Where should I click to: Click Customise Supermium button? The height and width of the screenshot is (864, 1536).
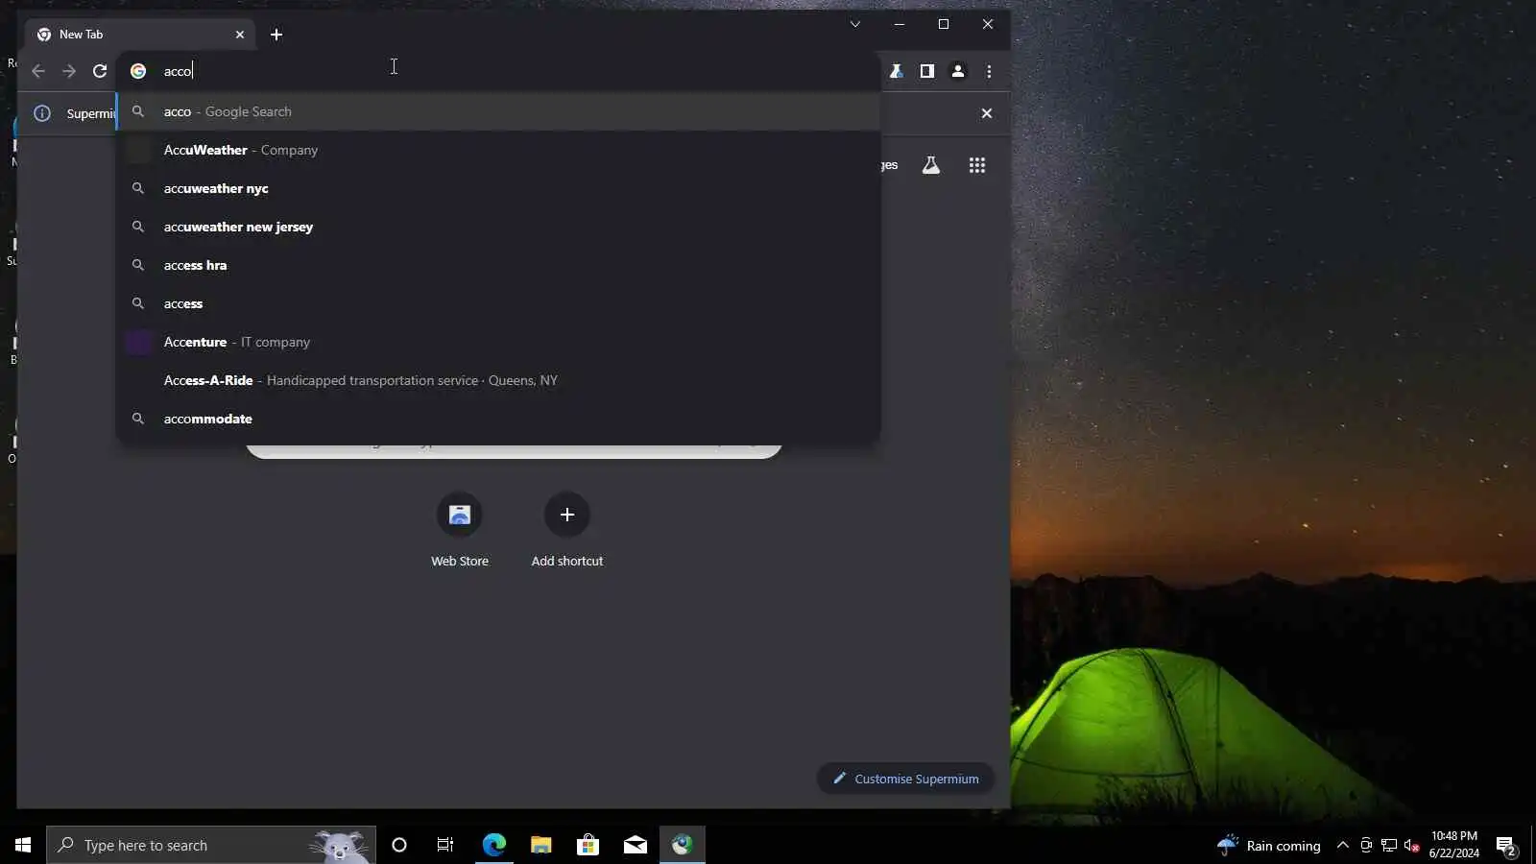(905, 779)
